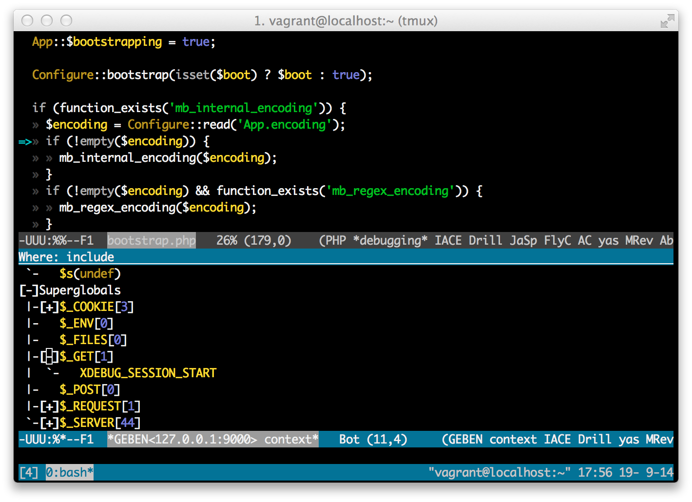Select XDEBUG_SESSION_START variable
The width and height of the screenshot is (692, 502).
[148, 373]
